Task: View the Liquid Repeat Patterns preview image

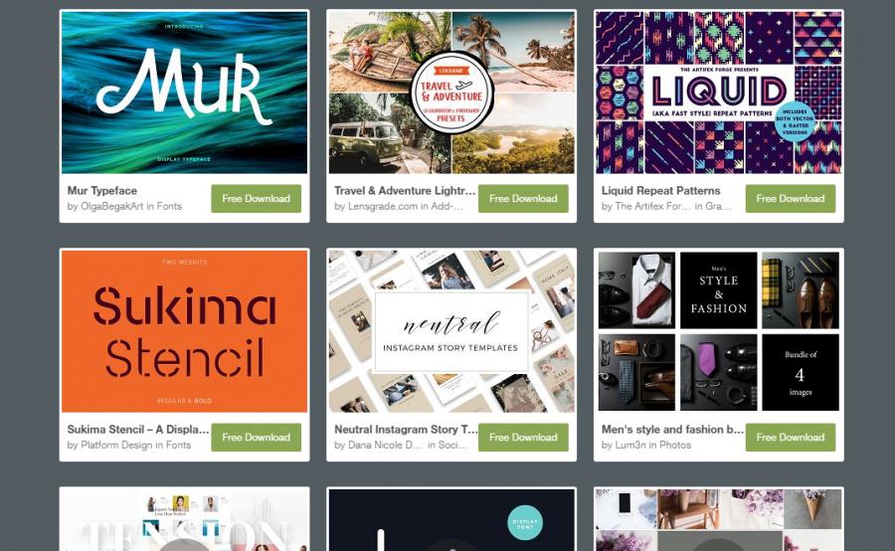Action: 719,92
